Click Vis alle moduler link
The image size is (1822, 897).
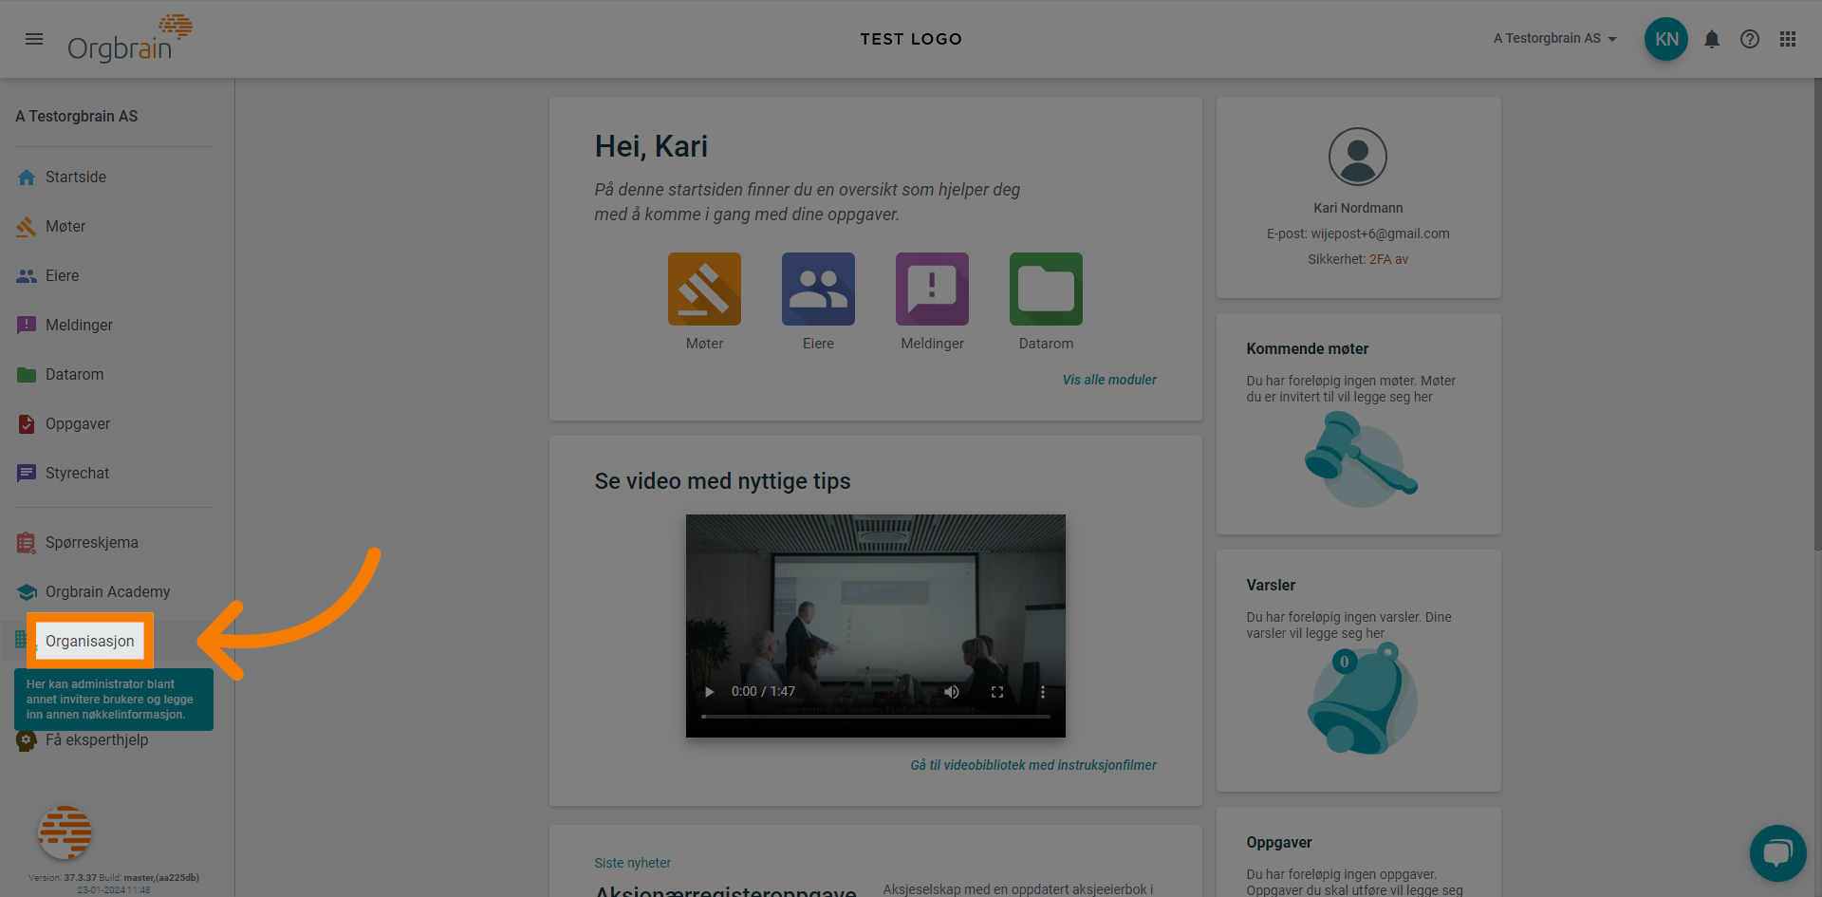click(1109, 380)
